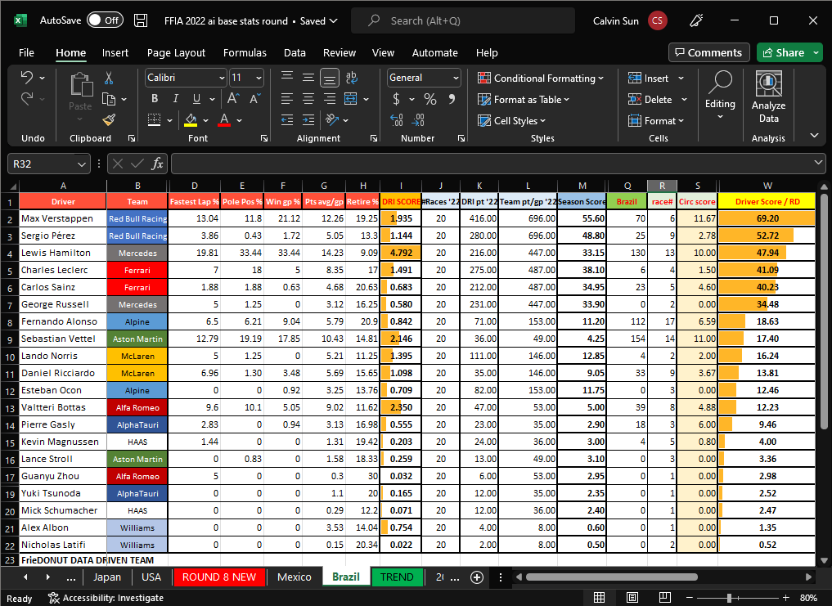Screen dimensions: 832x606
Task: Select the TREND sheet tab
Action: point(397,577)
